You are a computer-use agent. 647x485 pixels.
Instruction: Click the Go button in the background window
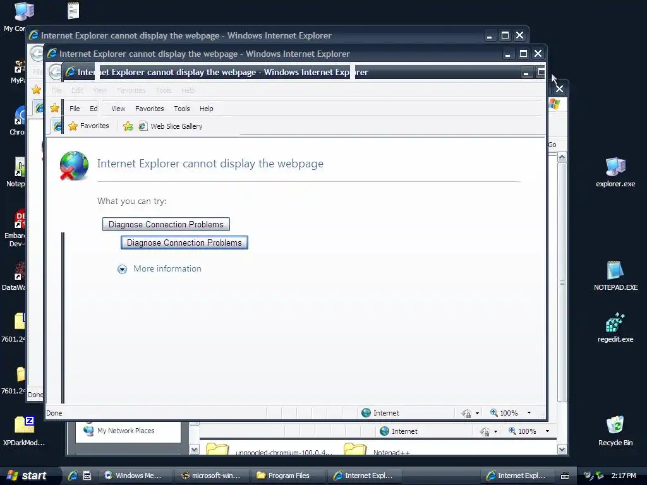pyautogui.click(x=552, y=145)
